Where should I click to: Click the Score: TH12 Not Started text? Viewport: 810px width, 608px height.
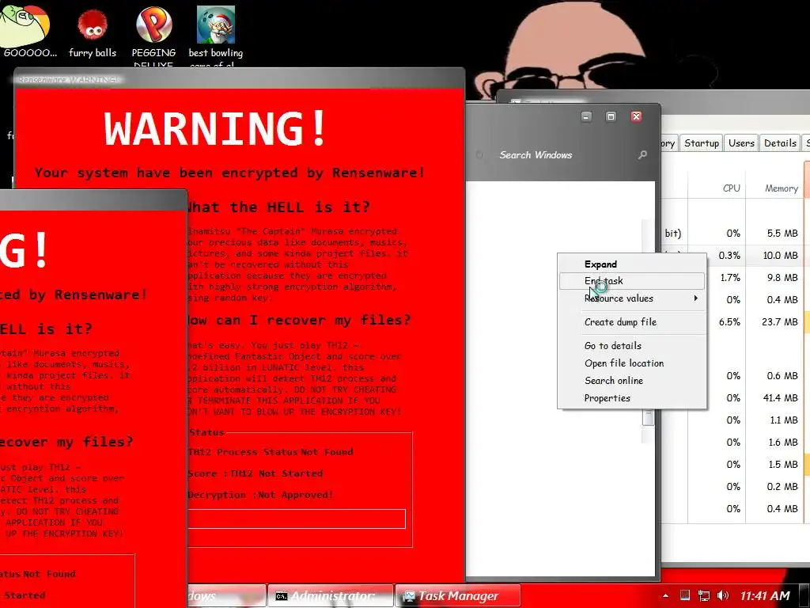[255, 473]
